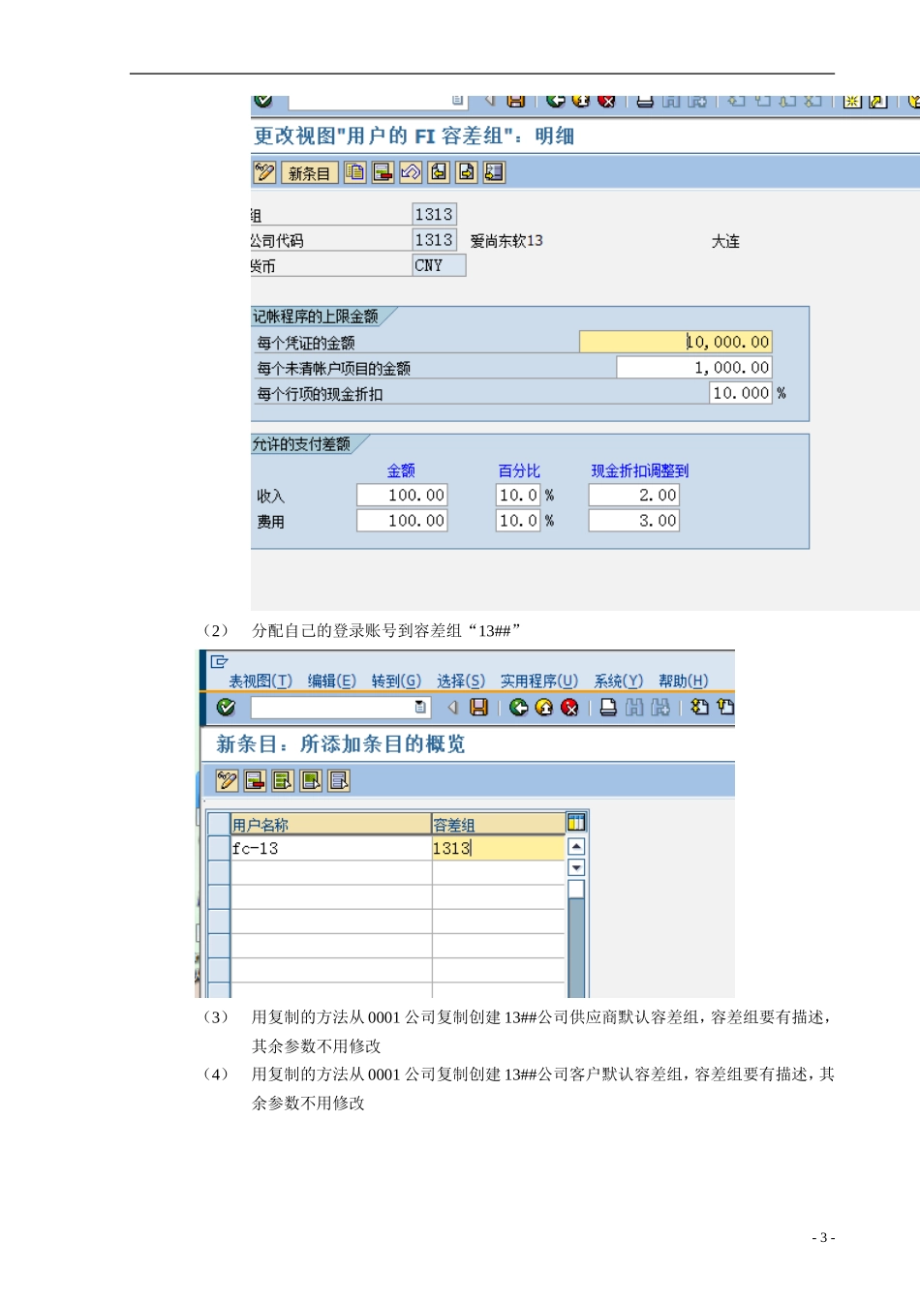Click the 费用 cash discount adjust field 3.00

pos(634,521)
